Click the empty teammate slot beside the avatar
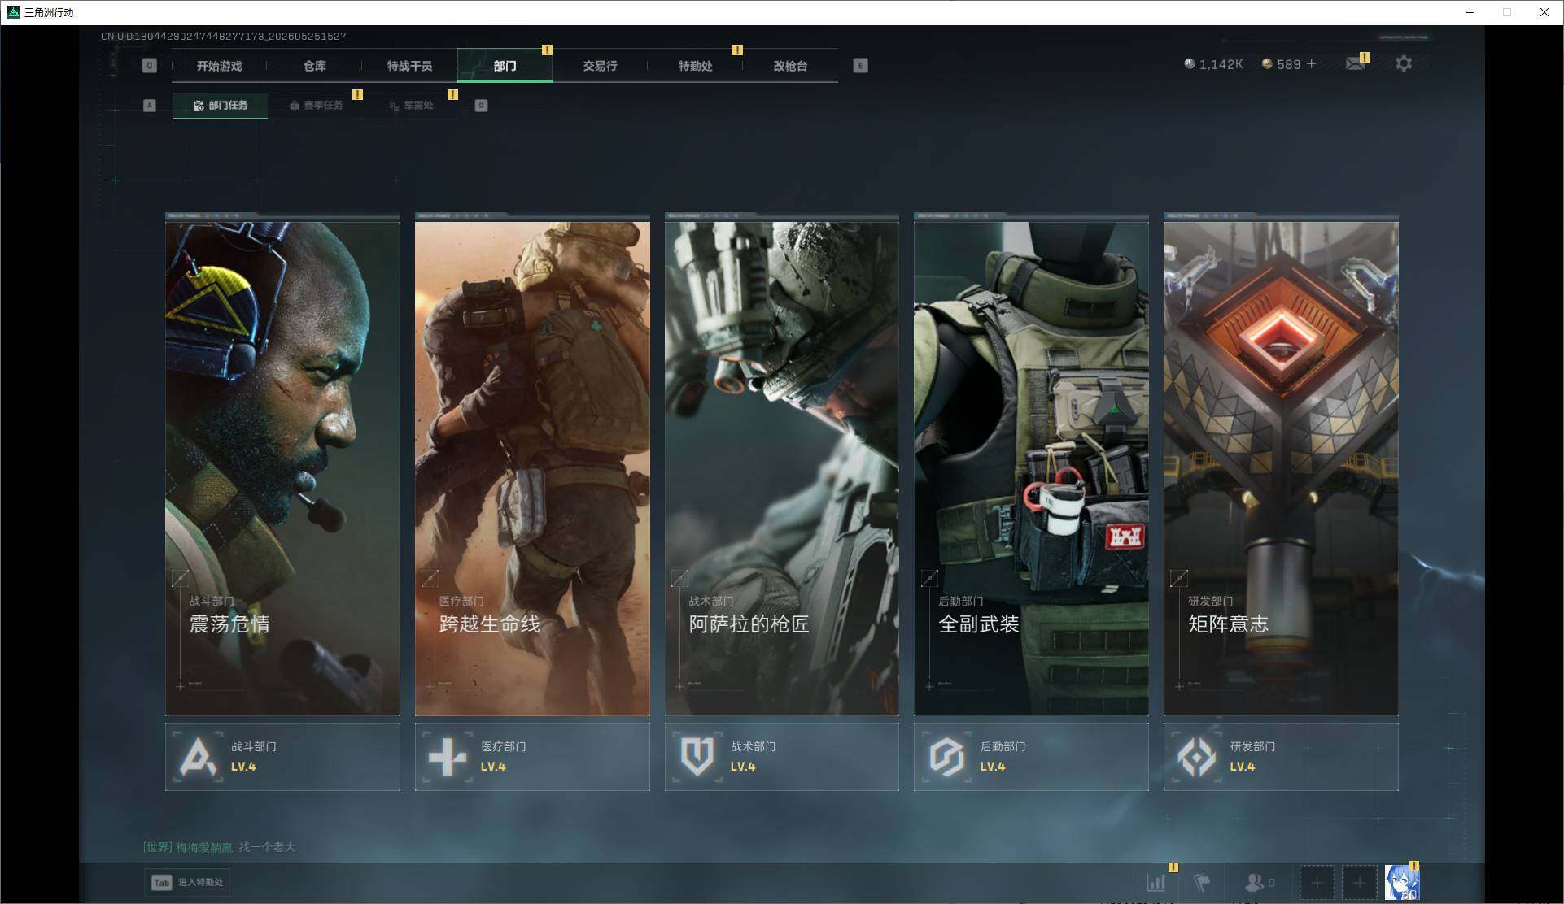 pos(1359,882)
